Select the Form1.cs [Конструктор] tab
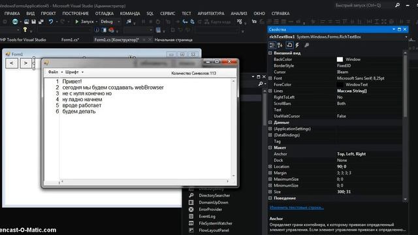 click(x=117, y=40)
